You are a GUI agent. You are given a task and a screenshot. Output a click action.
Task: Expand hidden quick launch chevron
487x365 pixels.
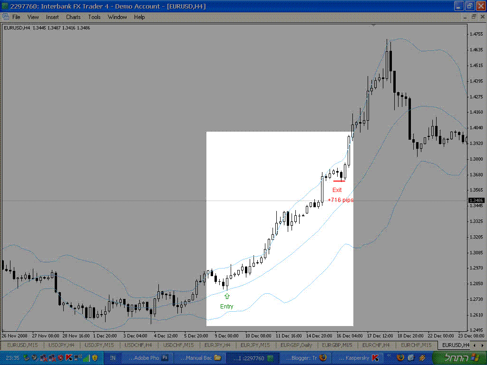389,355
